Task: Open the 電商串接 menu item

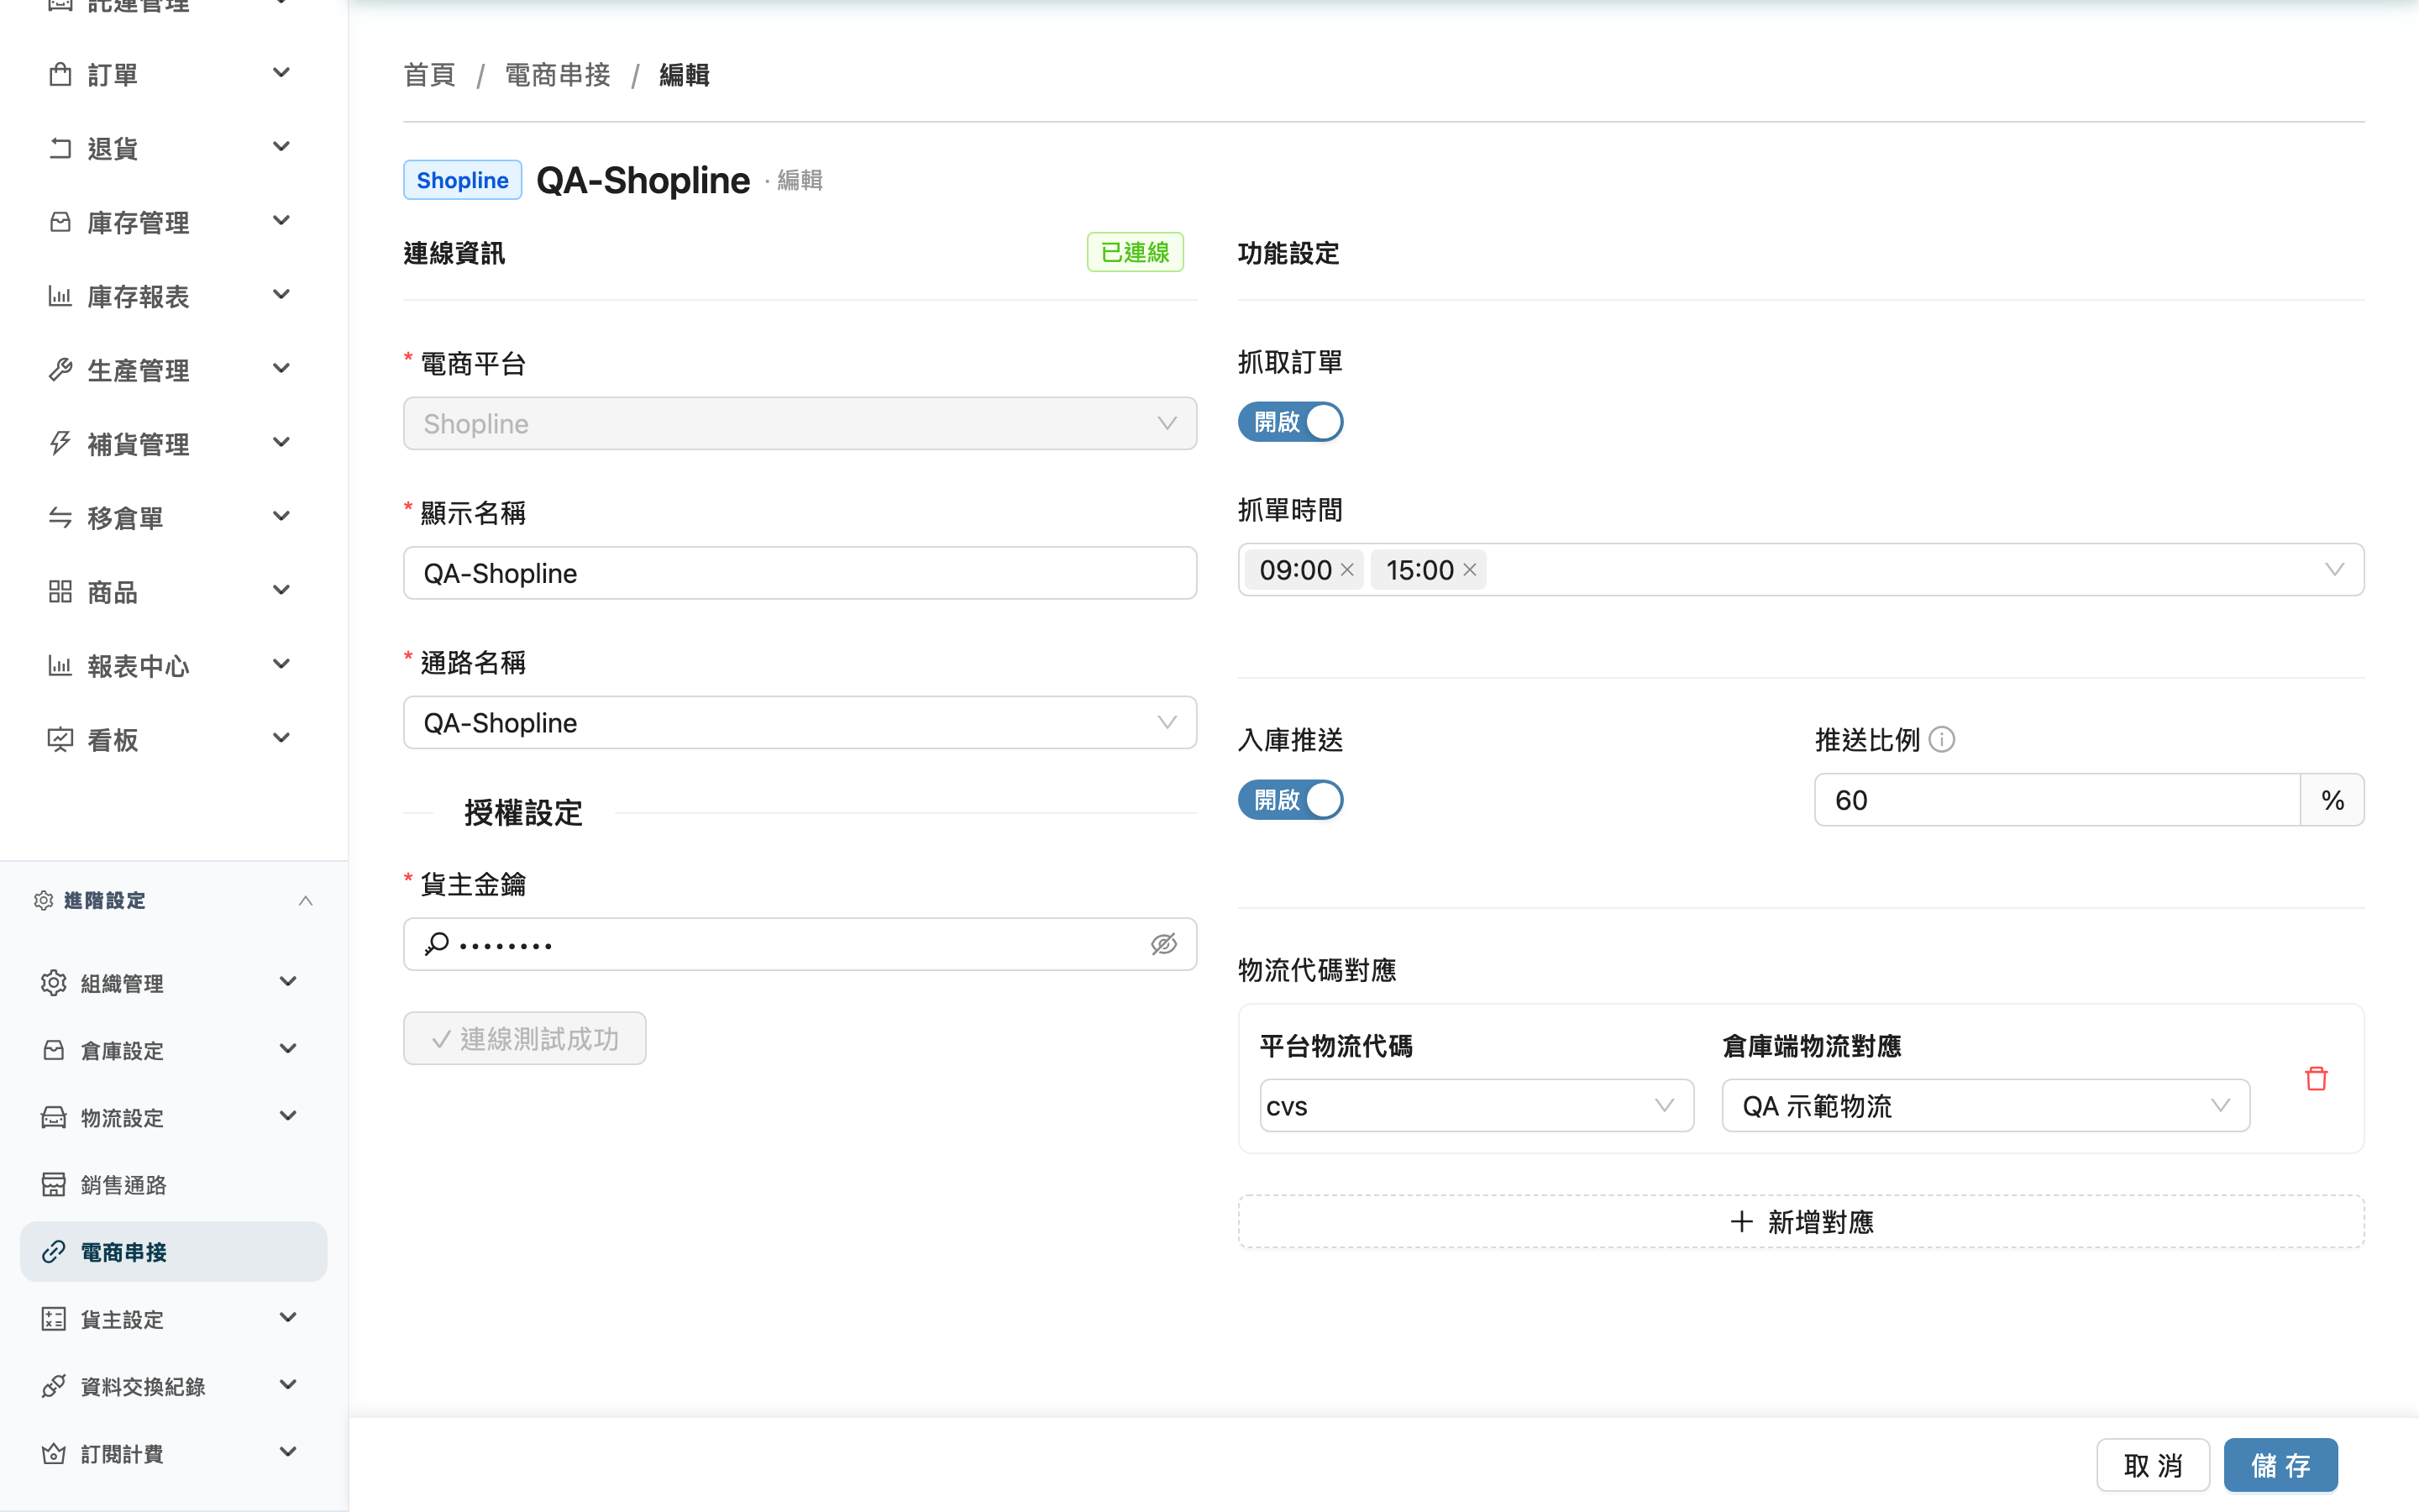Action: tap(174, 1251)
